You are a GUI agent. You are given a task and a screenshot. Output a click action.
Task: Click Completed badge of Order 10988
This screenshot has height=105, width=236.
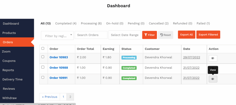click(x=129, y=68)
